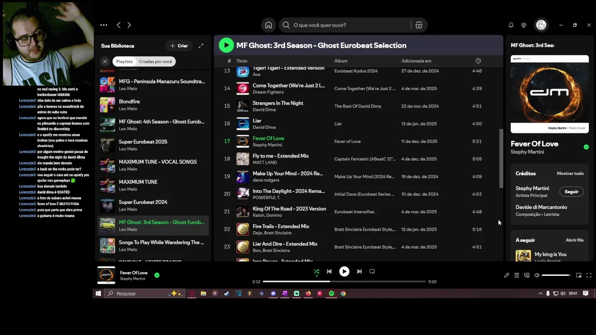
Task: Sort by the 'Adicionada em' column header
Action: click(416, 61)
